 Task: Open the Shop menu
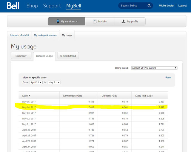pos(32,6)
